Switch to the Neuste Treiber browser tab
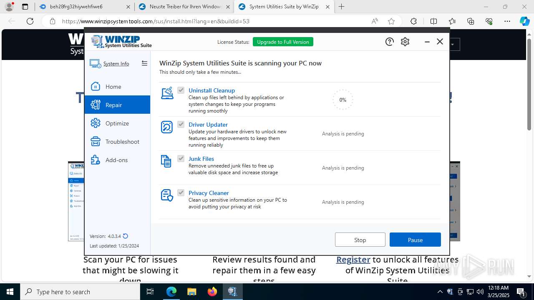The height and width of the screenshot is (300, 534). (184, 7)
